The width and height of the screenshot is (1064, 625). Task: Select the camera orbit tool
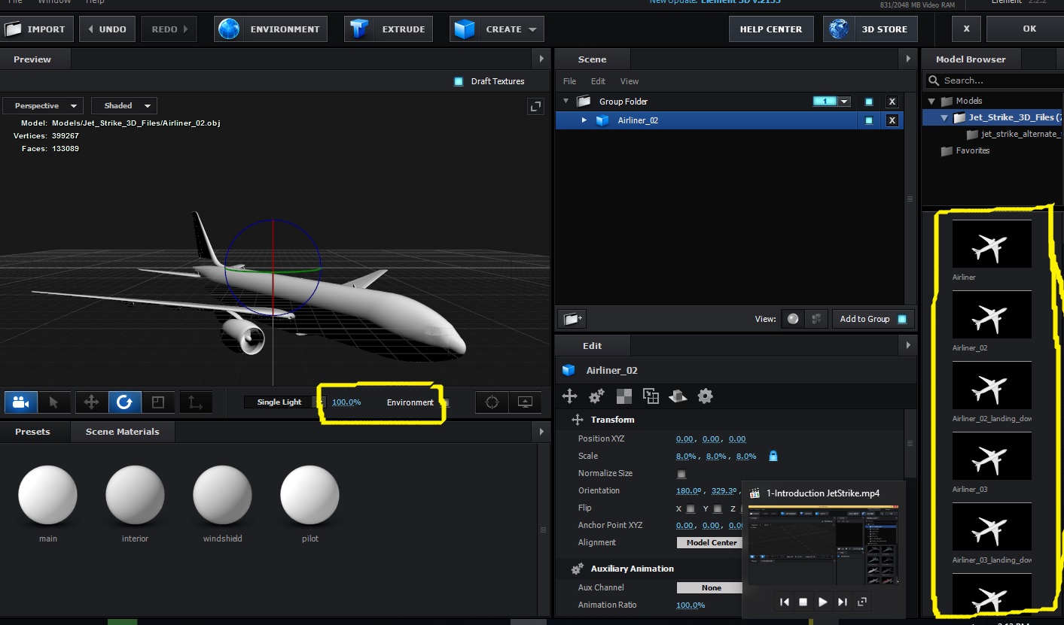21,402
